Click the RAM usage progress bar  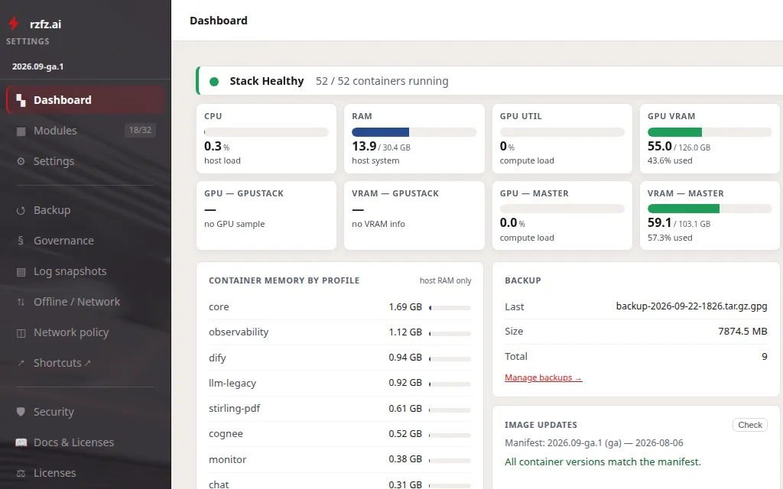414,132
